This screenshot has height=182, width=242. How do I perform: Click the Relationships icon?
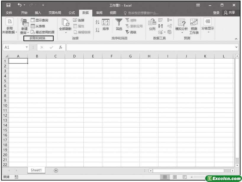[170, 26]
